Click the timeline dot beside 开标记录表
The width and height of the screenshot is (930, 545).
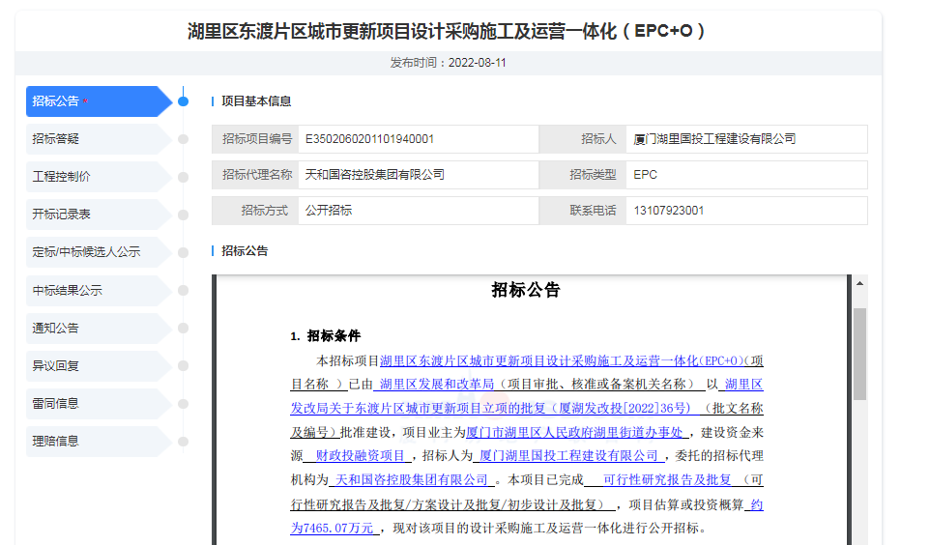(x=184, y=215)
